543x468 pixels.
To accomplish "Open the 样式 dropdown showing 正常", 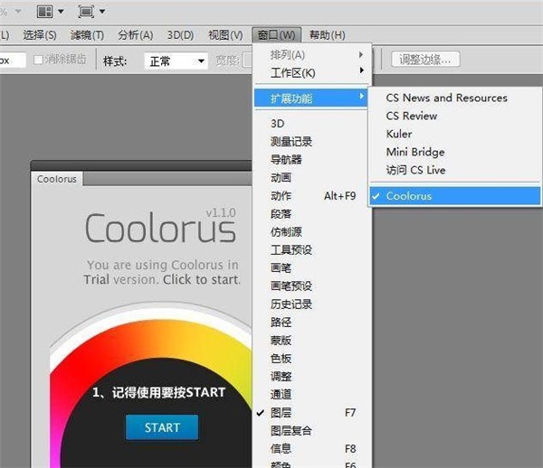I will point(176,61).
